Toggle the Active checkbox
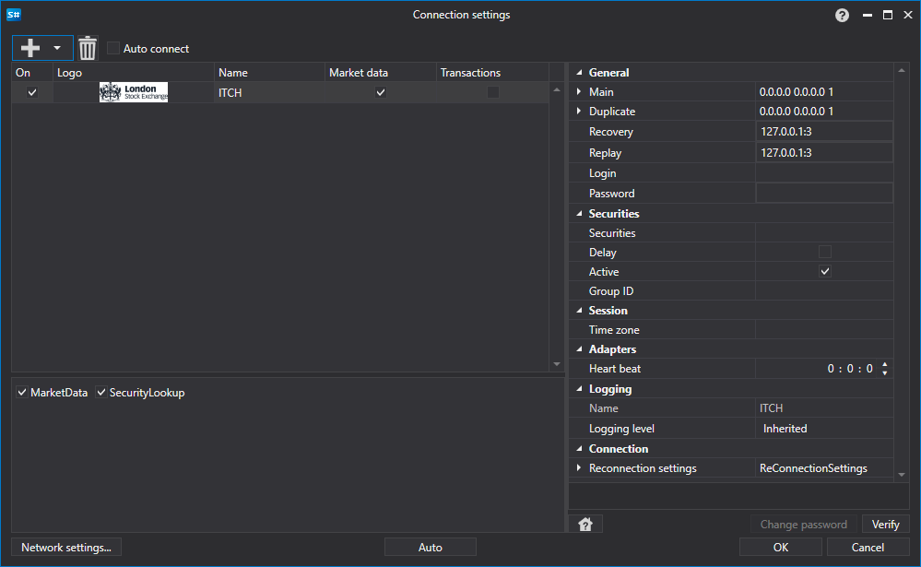The image size is (921, 567). (825, 271)
